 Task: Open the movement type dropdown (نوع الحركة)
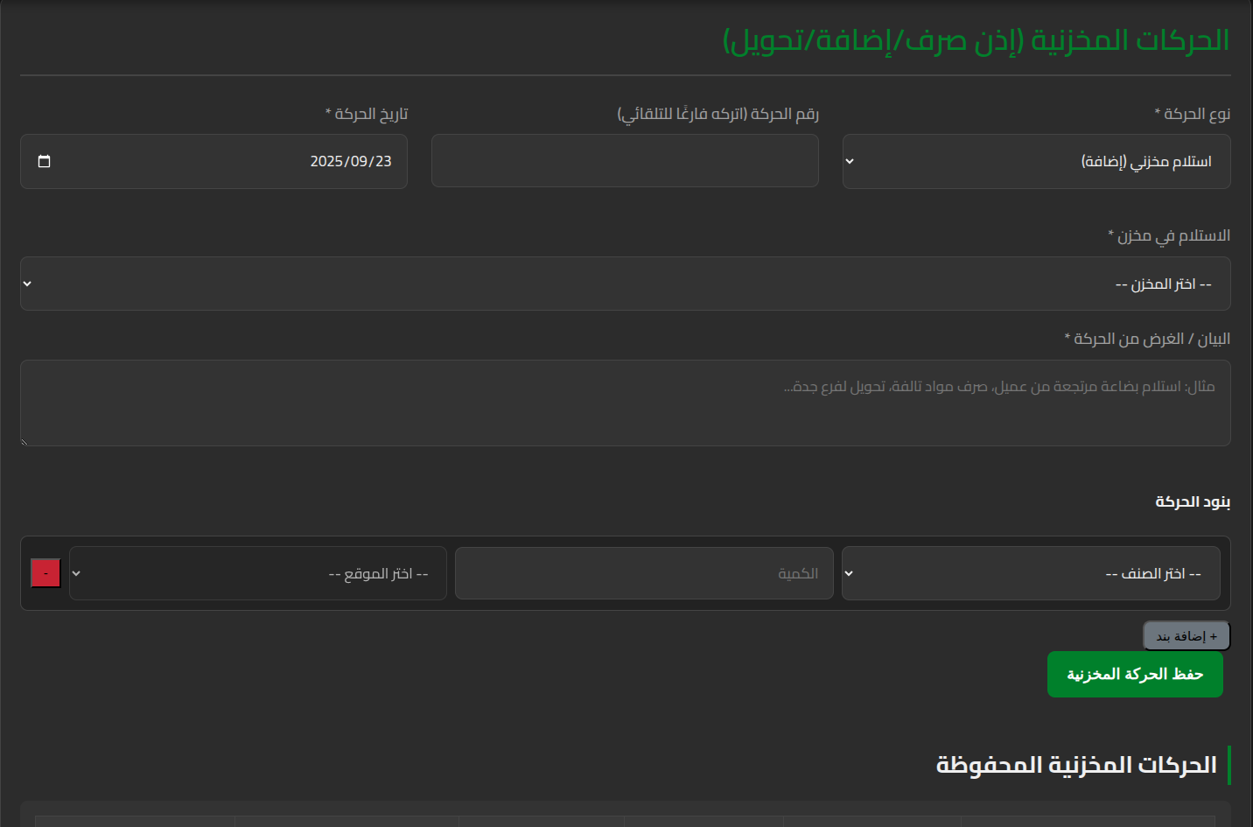1036,161
